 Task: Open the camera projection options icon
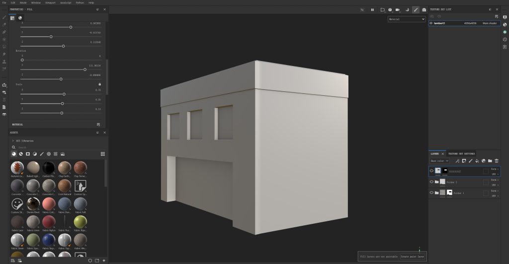pyautogui.click(x=398, y=10)
